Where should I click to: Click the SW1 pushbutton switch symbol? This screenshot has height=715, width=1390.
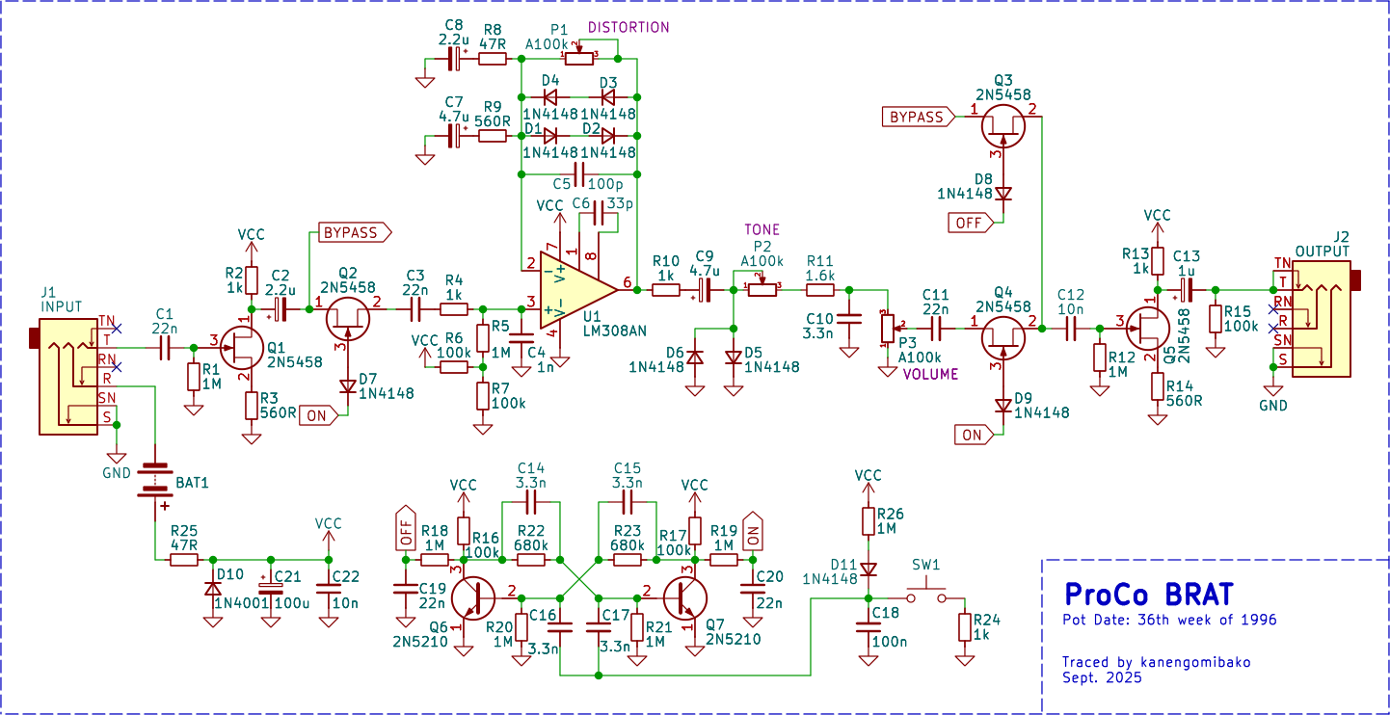(x=925, y=593)
